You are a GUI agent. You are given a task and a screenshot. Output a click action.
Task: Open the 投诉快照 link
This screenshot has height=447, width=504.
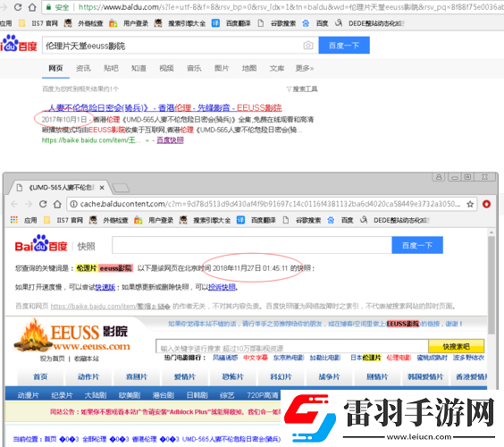(223, 287)
